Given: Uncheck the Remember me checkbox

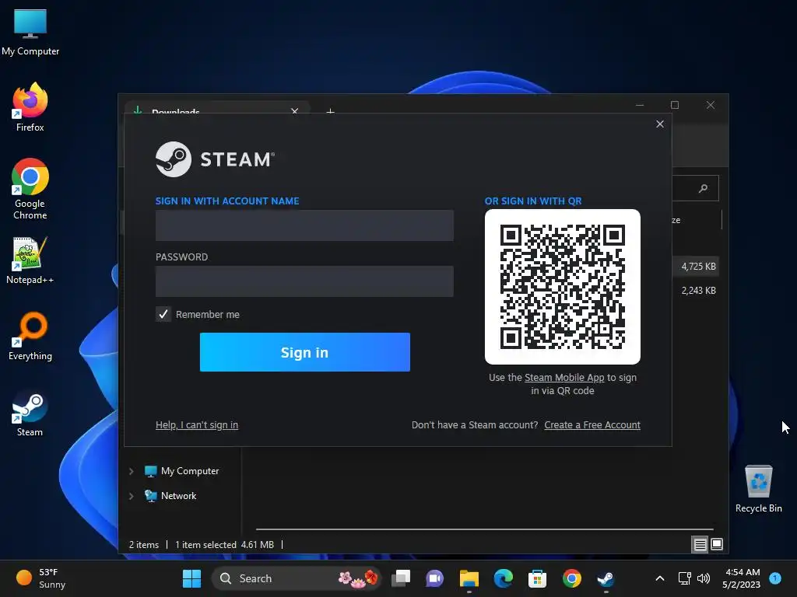Looking at the screenshot, I should click(163, 314).
